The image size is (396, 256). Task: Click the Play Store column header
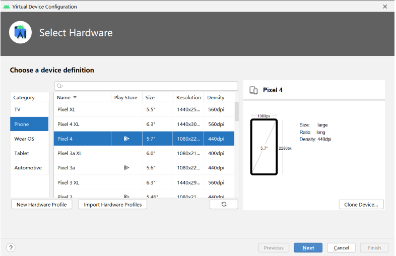point(126,97)
